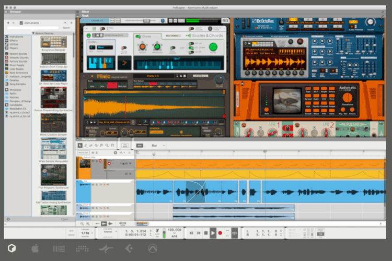Collapse the Choir F audio track
392x261 pixels.
(77, 213)
